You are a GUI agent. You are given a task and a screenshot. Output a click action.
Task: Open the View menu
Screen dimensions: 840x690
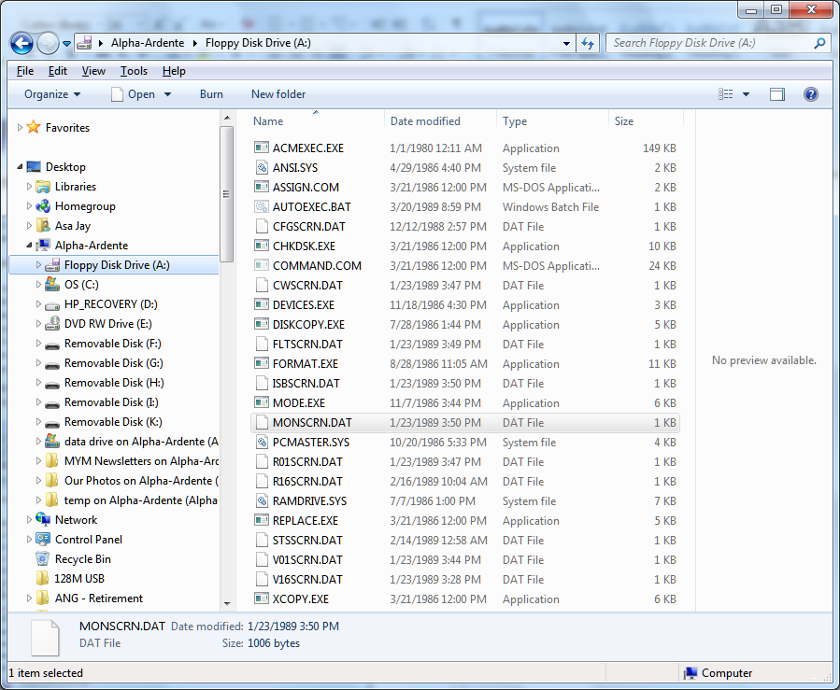93,71
